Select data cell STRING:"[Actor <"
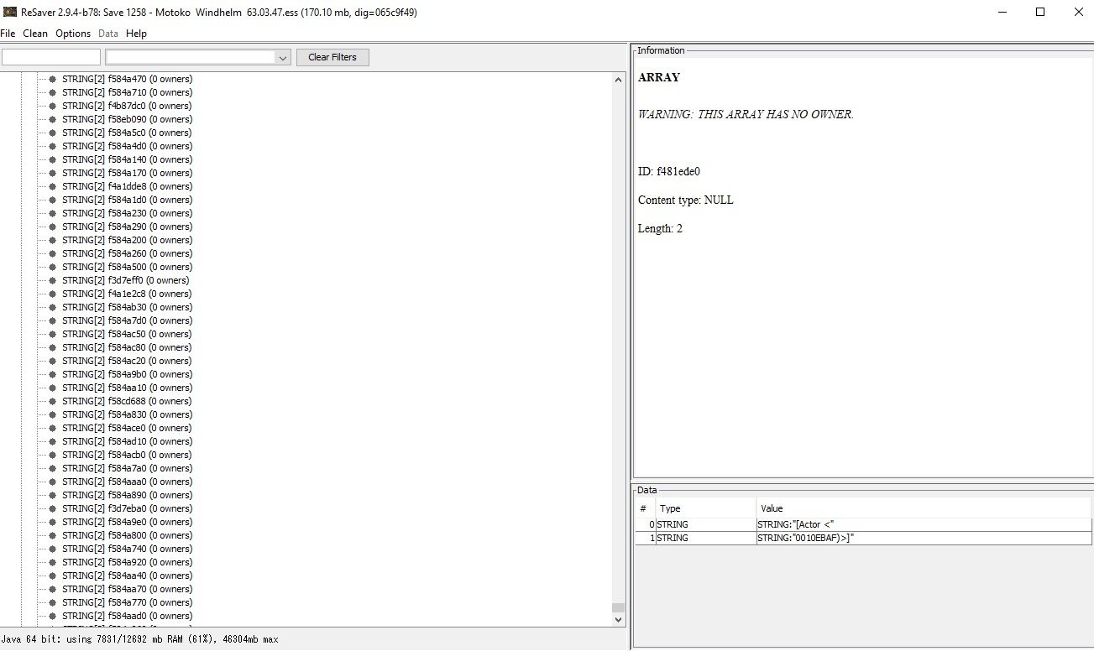Viewport: 1094px width, 651px height. coord(924,525)
